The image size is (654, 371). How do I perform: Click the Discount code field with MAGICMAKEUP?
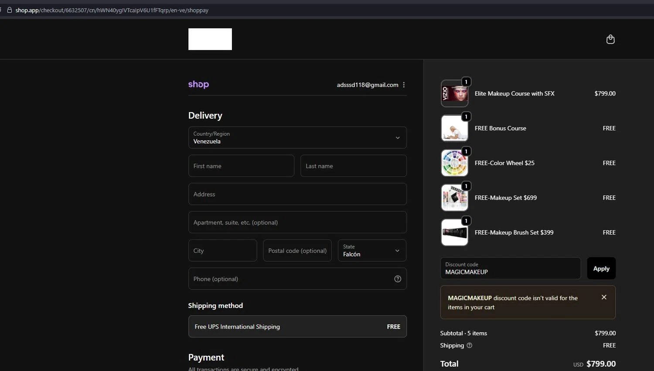[511, 269]
